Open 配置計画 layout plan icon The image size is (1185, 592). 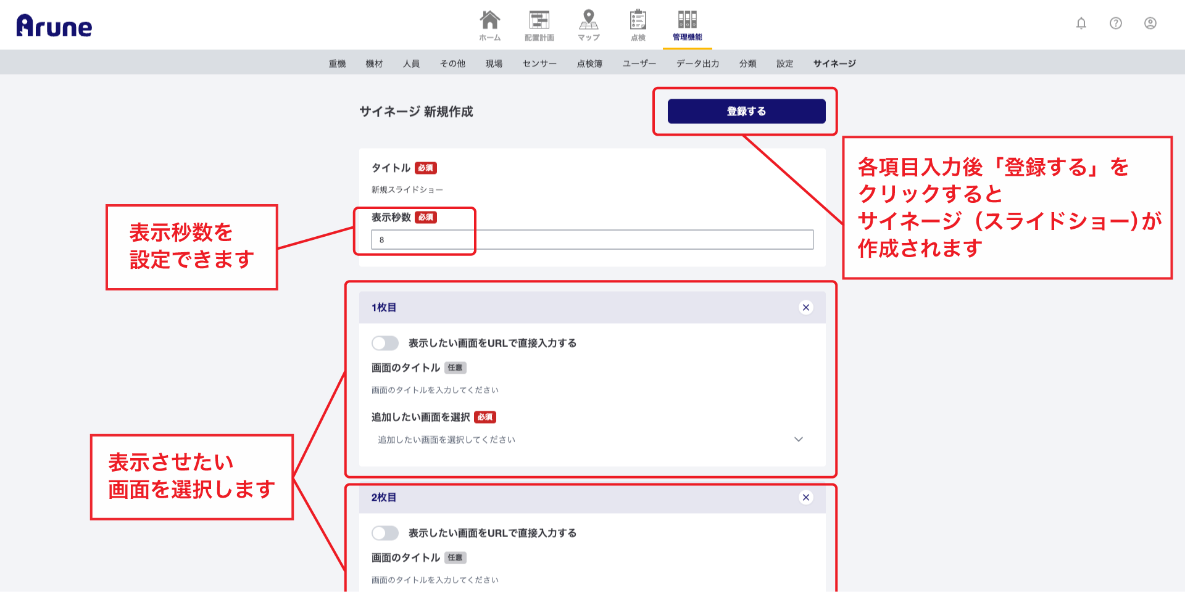pyautogui.click(x=539, y=25)
